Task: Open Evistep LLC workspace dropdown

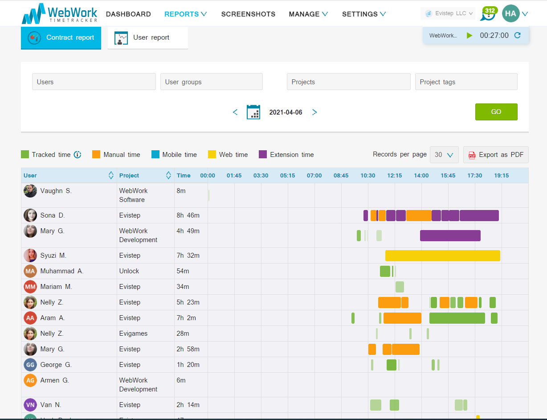Action: pos(448,13)
